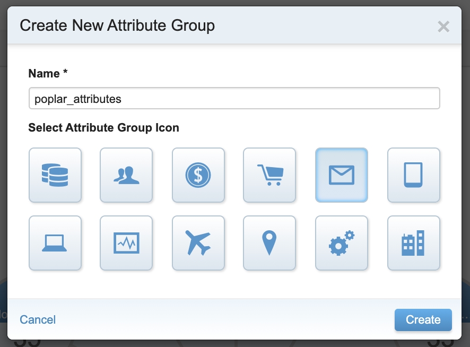470x347 pixels.
Task: Choose the gears settings icon
Action: (x=342, y=243)
